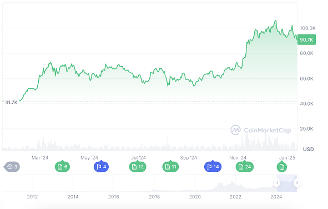328x209 pixels.
Task: Click the May '24 date label
Action: (89, 158)
